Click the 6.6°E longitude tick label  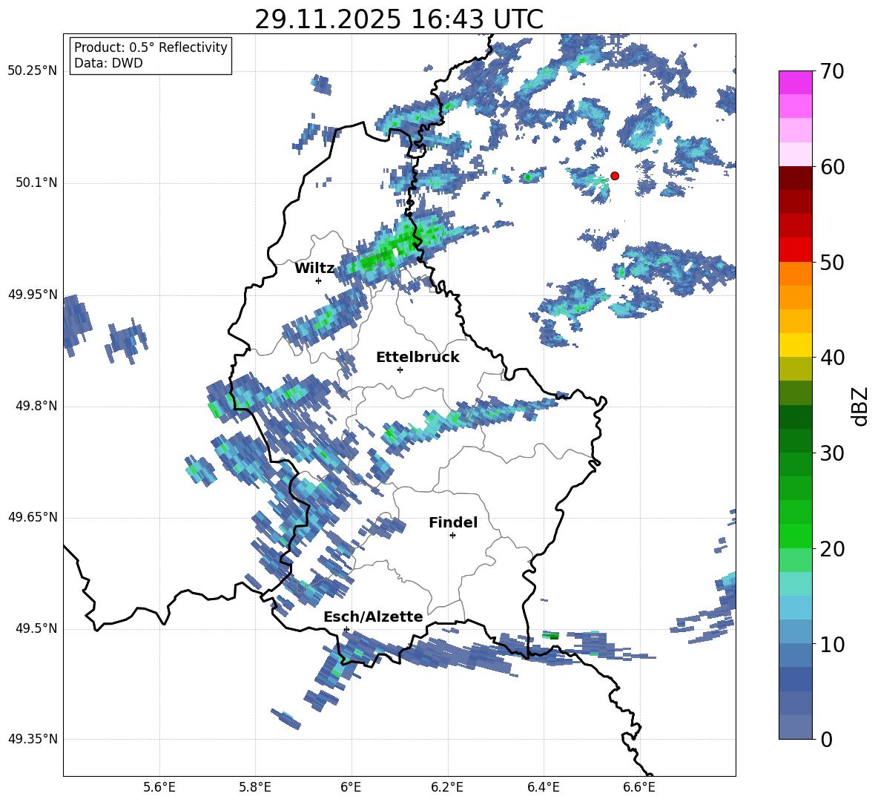[x=639, y=787]
